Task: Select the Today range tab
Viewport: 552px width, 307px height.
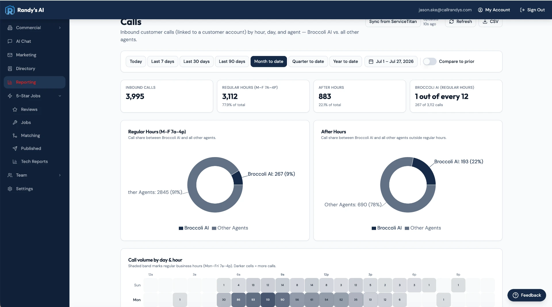Action: click(136, 61)
